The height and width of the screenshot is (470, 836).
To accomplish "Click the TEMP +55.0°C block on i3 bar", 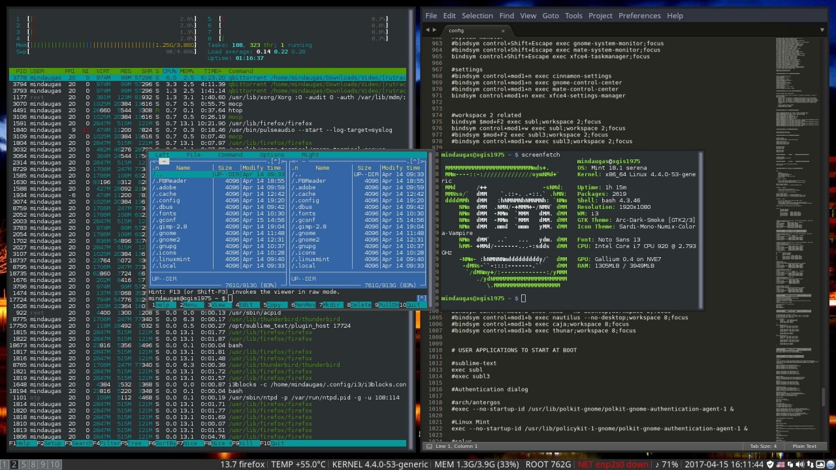I will point(298,465).
